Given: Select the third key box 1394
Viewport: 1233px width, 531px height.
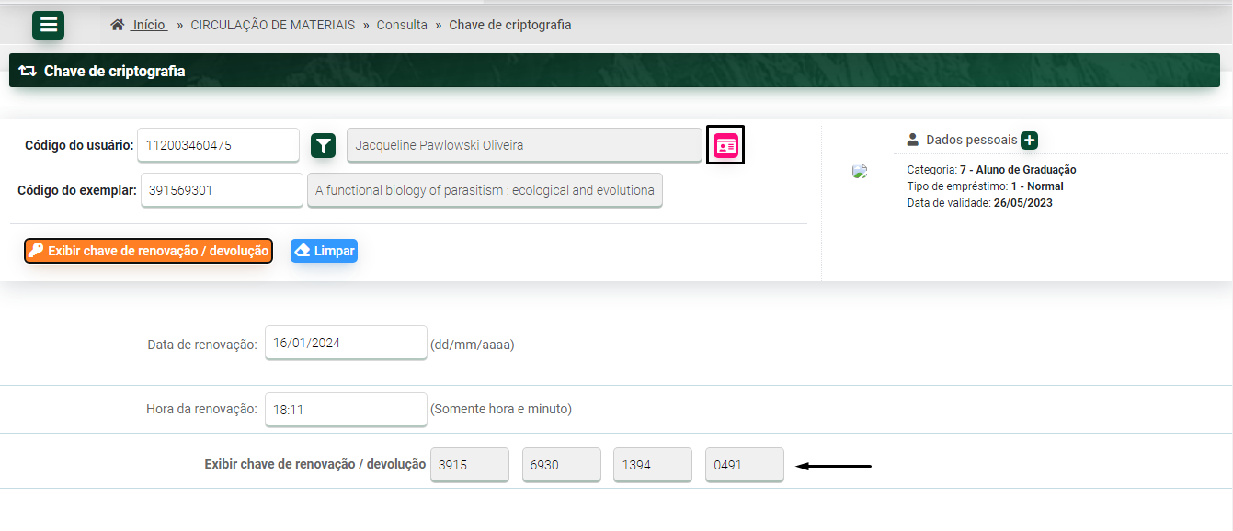Looking at the screenshot, I should [x=653, y=465].
